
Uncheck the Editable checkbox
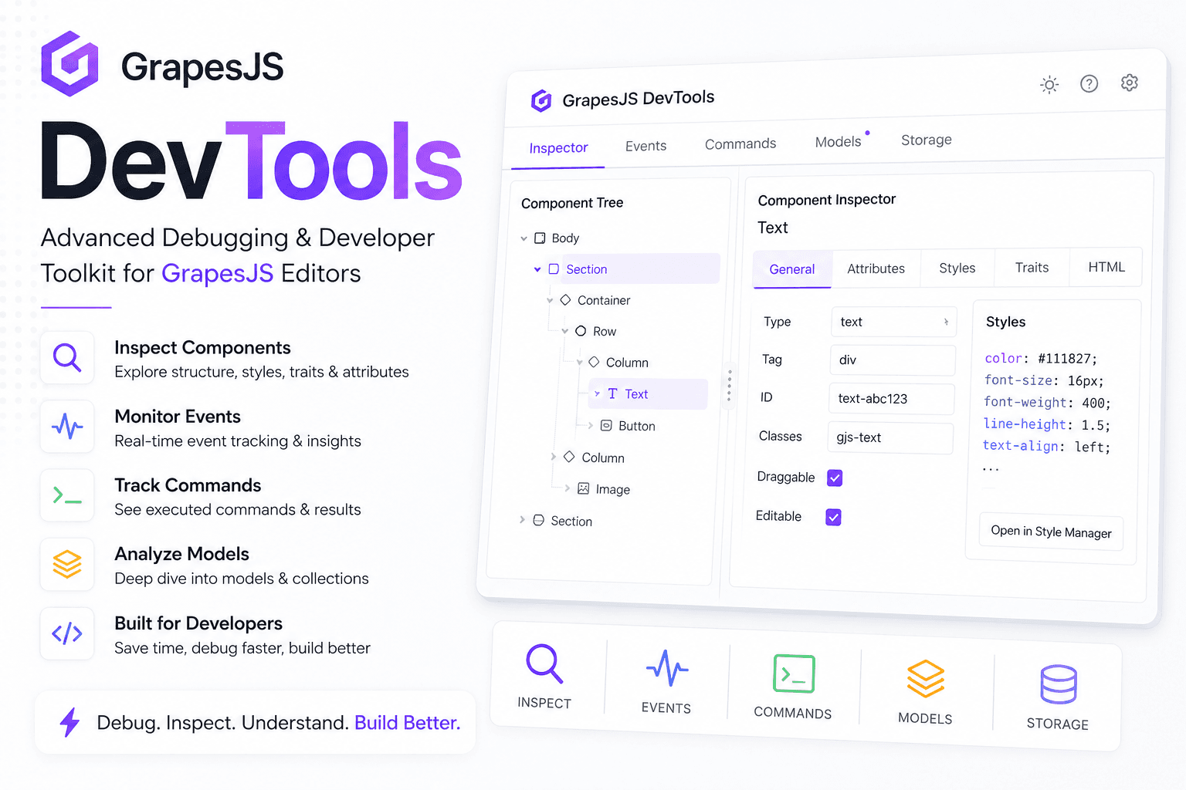tap(833, 517)
